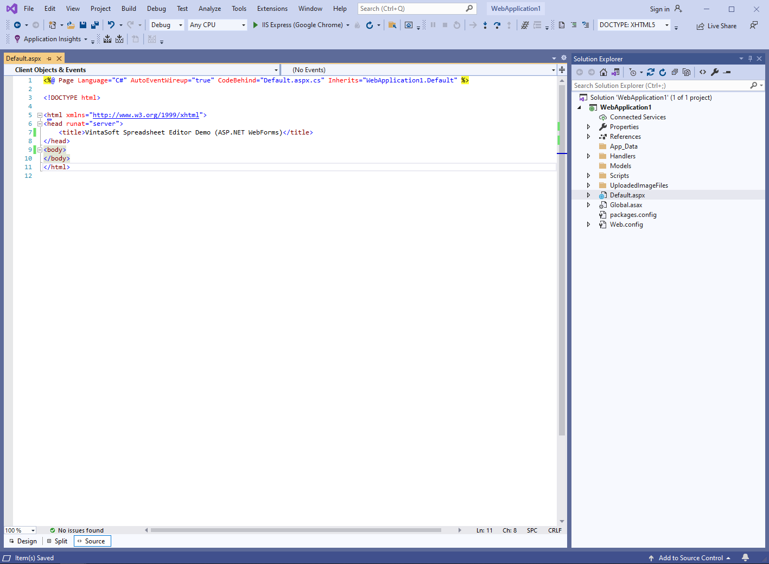
Task: Open the IIS Express browser target dropdown arrow
Action: tap(348, 25)
